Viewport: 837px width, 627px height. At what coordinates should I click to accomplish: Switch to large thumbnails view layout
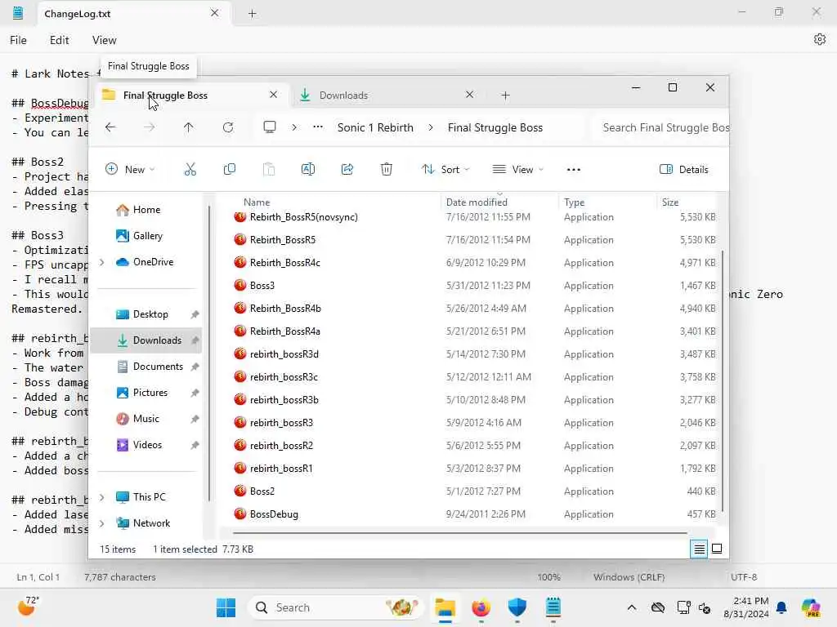(717, 549)
